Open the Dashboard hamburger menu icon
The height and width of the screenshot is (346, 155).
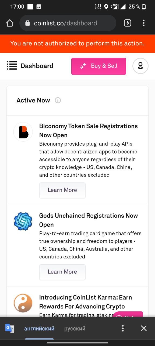pos(12,66)
